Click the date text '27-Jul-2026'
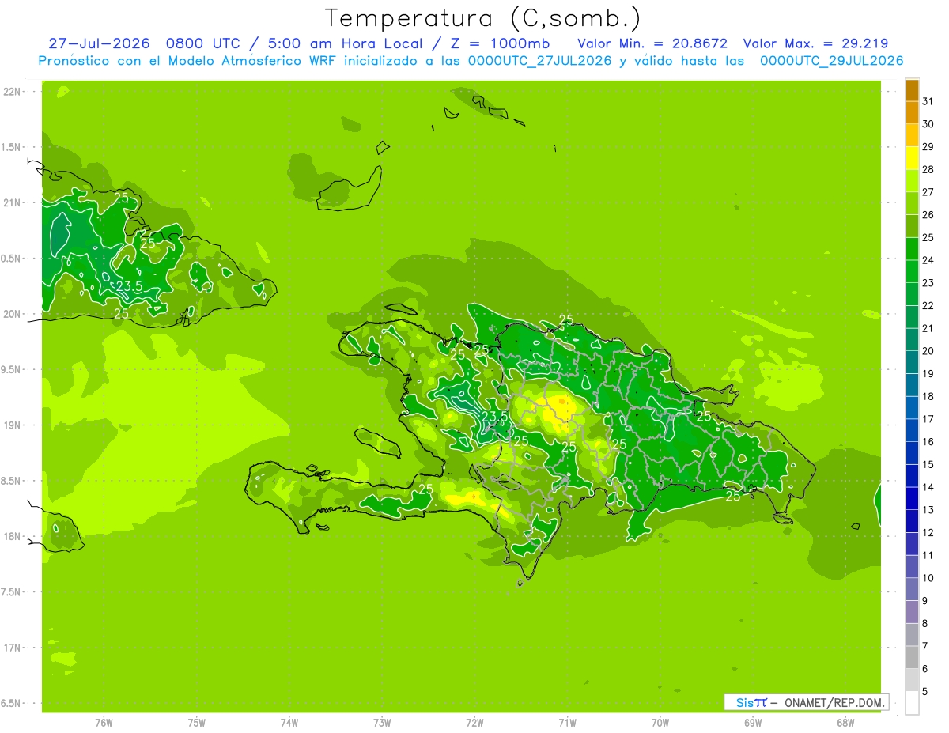 101,43
